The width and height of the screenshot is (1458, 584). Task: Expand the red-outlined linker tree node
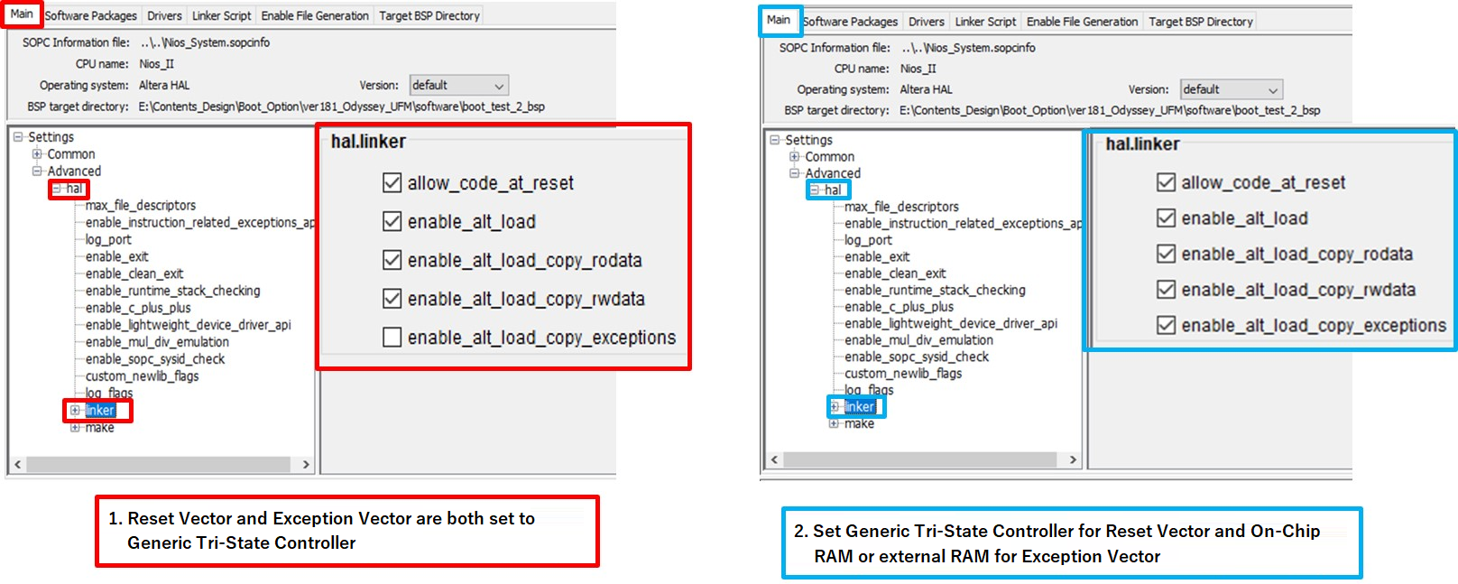[x=75, y=411]
